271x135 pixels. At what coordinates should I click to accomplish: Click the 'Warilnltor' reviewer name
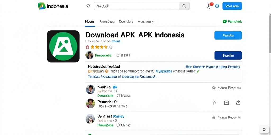tap(104, 87)
